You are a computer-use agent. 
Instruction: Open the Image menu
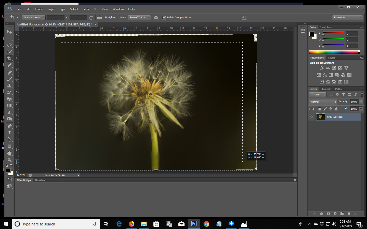(x=39, y=9)
